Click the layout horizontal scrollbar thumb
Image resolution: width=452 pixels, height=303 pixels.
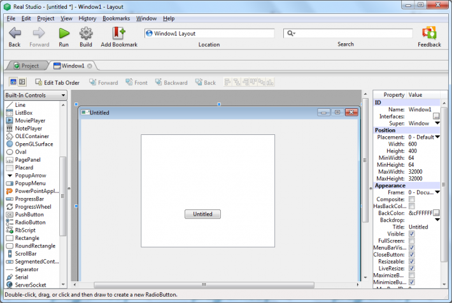(x=204, y=285)
